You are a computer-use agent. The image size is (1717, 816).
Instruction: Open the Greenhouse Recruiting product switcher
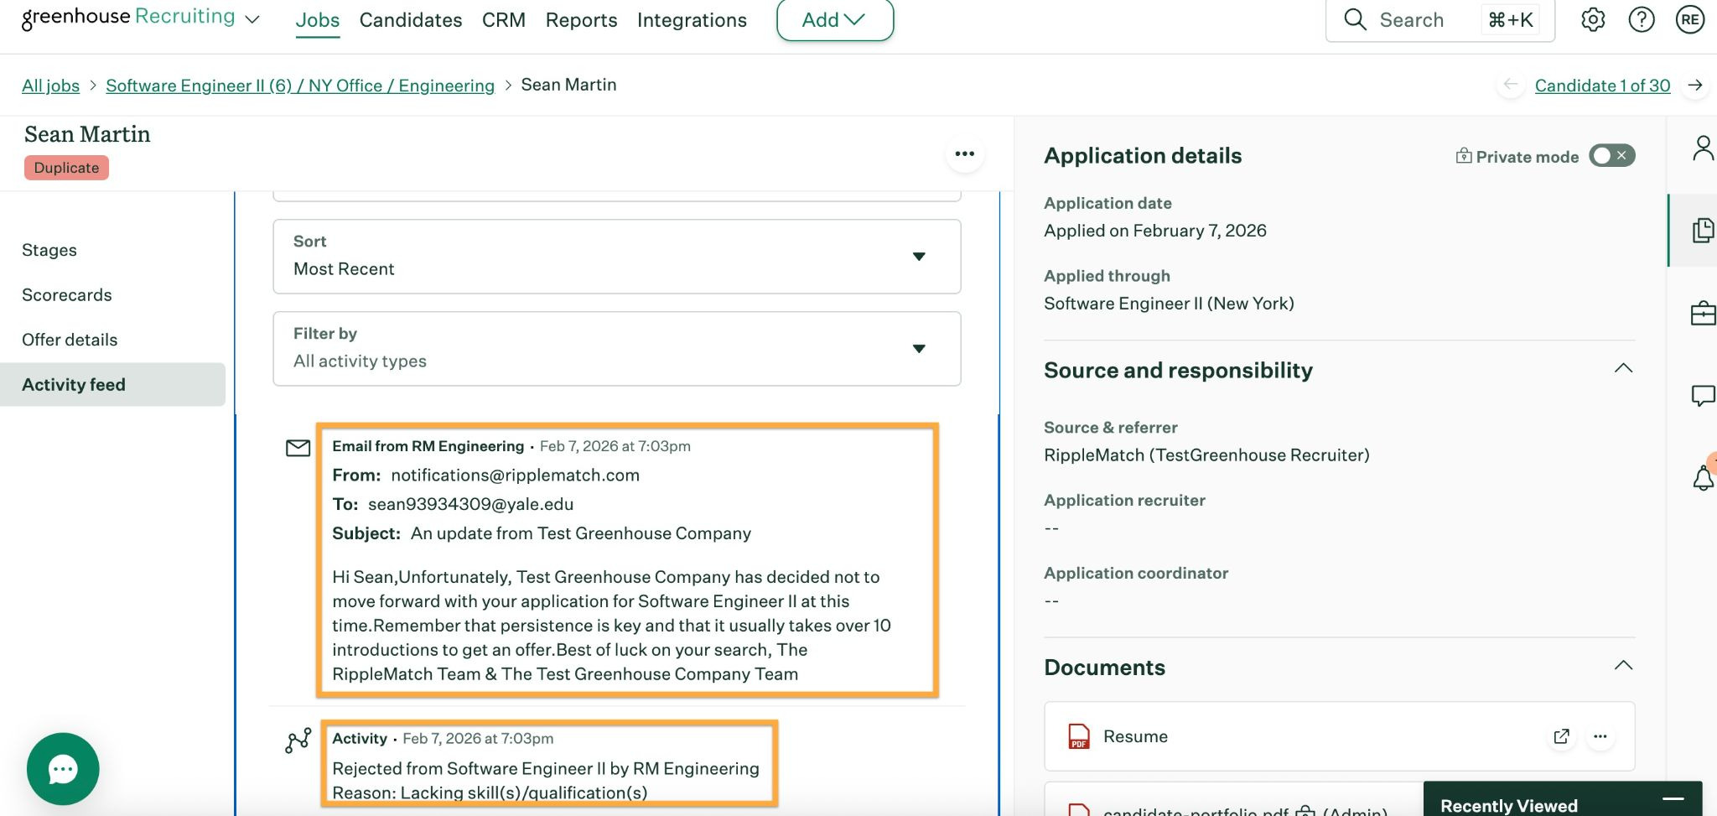[x=252, y=19]
